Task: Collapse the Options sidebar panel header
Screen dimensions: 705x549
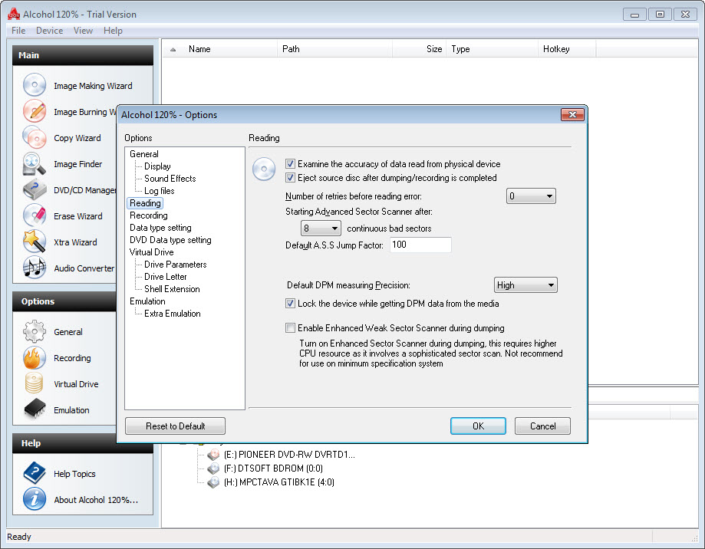Action: pos(64,301)
